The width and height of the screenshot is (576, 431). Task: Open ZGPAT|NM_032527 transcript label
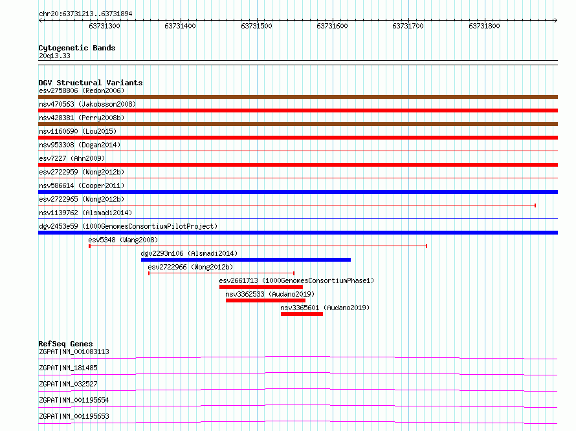point(68,384)
